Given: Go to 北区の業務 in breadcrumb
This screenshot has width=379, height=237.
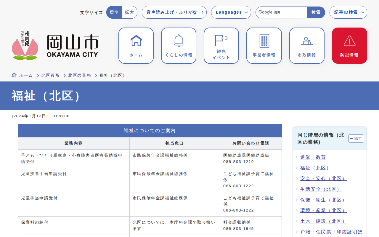Looking at the screenshot, I should tap(80, 76).
